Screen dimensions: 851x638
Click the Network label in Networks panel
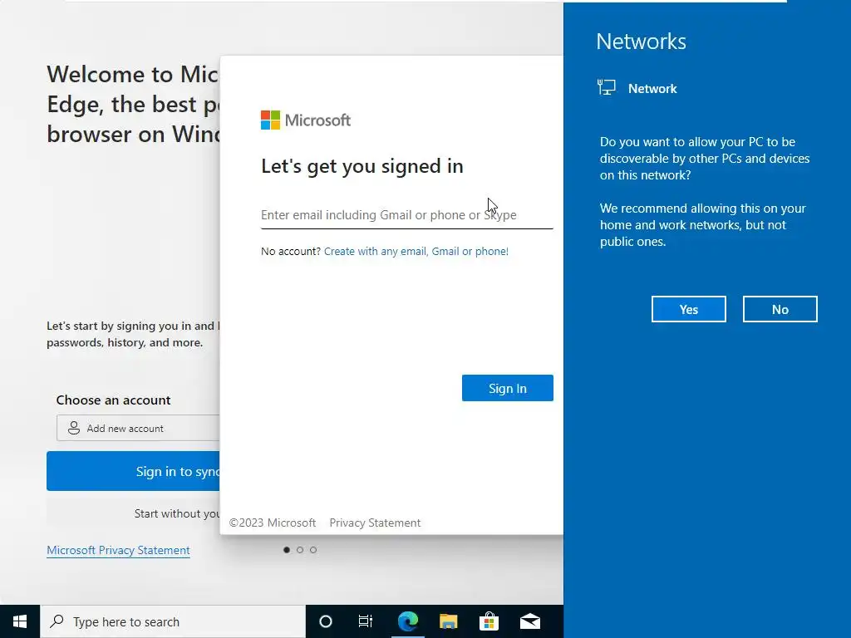coord(652,88)
